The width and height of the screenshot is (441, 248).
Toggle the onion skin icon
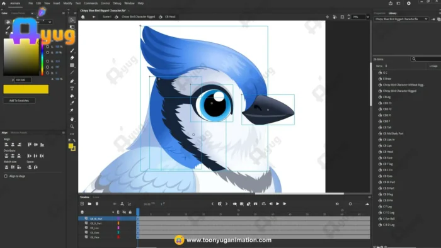coord(234,204)
